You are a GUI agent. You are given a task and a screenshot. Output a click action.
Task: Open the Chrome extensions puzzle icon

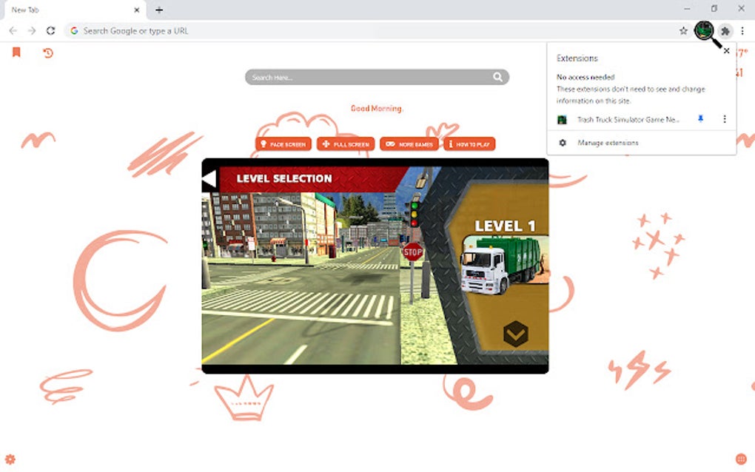[725, 30]
